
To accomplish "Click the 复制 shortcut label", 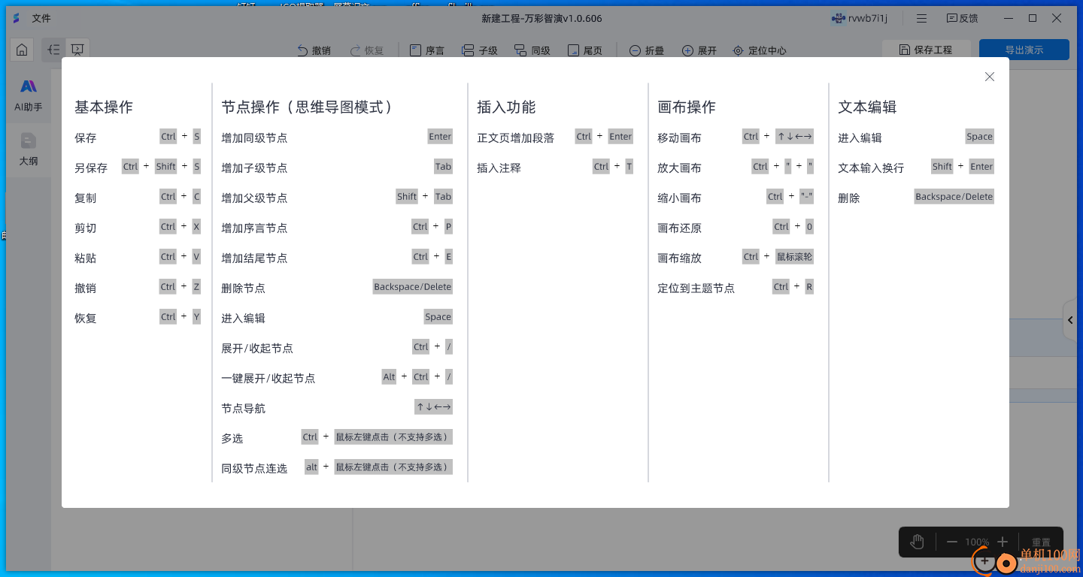I will click(85, 198).
